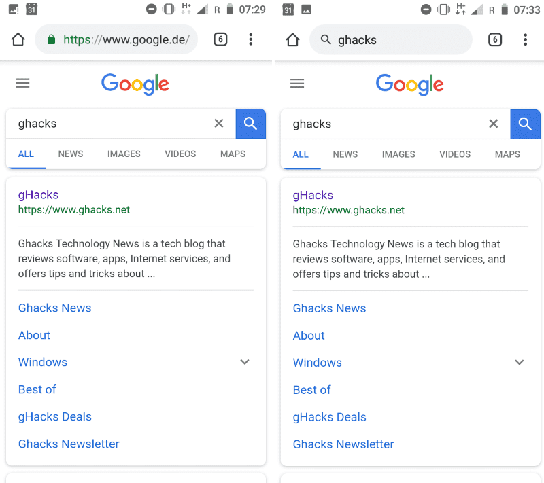Open gHacks Deals link on left page
This screenshot has width=544, height=483.
tap(55, 416)
